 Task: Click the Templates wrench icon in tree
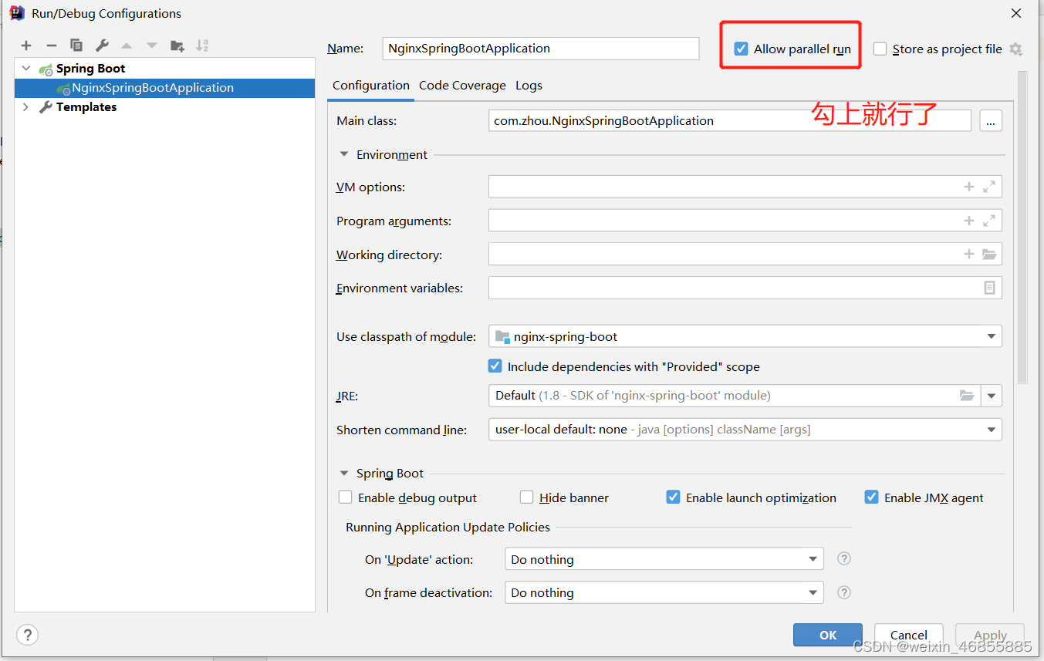coord(46,107)
